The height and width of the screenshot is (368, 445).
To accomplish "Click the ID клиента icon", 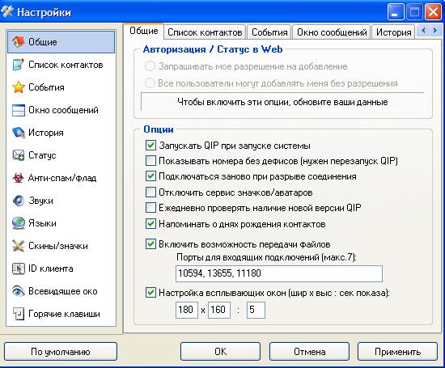I will (18, 269).
